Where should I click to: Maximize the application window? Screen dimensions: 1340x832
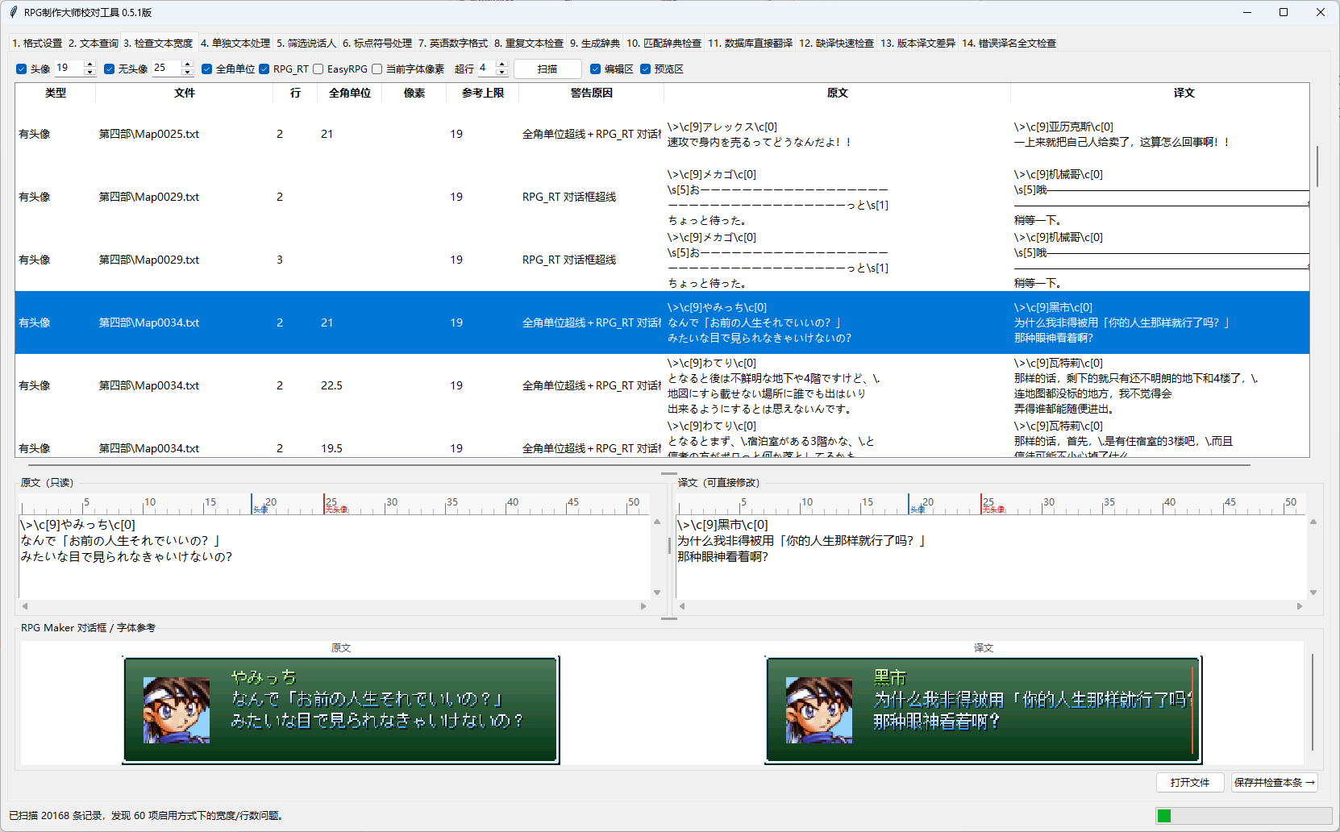click(x=1284, y=12)
